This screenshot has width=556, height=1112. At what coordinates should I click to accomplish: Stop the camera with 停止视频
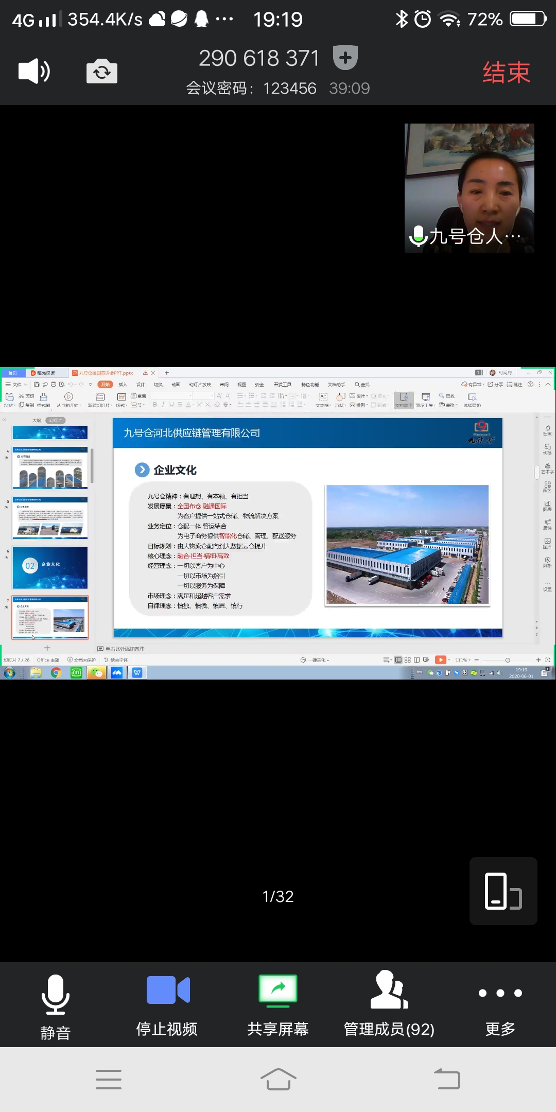click(167, 1006)
